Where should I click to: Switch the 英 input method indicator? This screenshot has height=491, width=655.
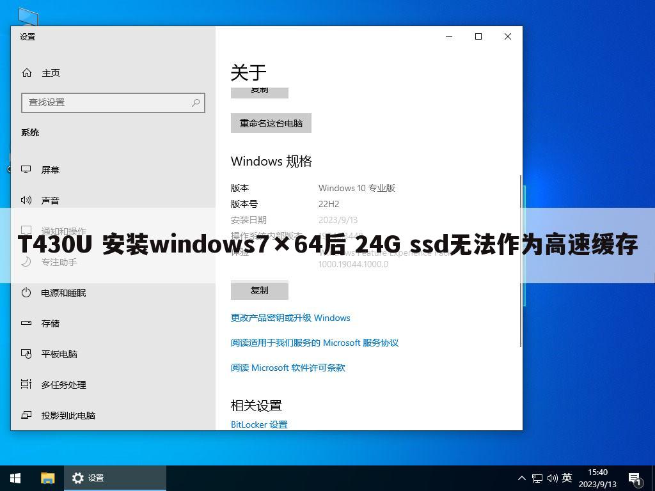567,478
